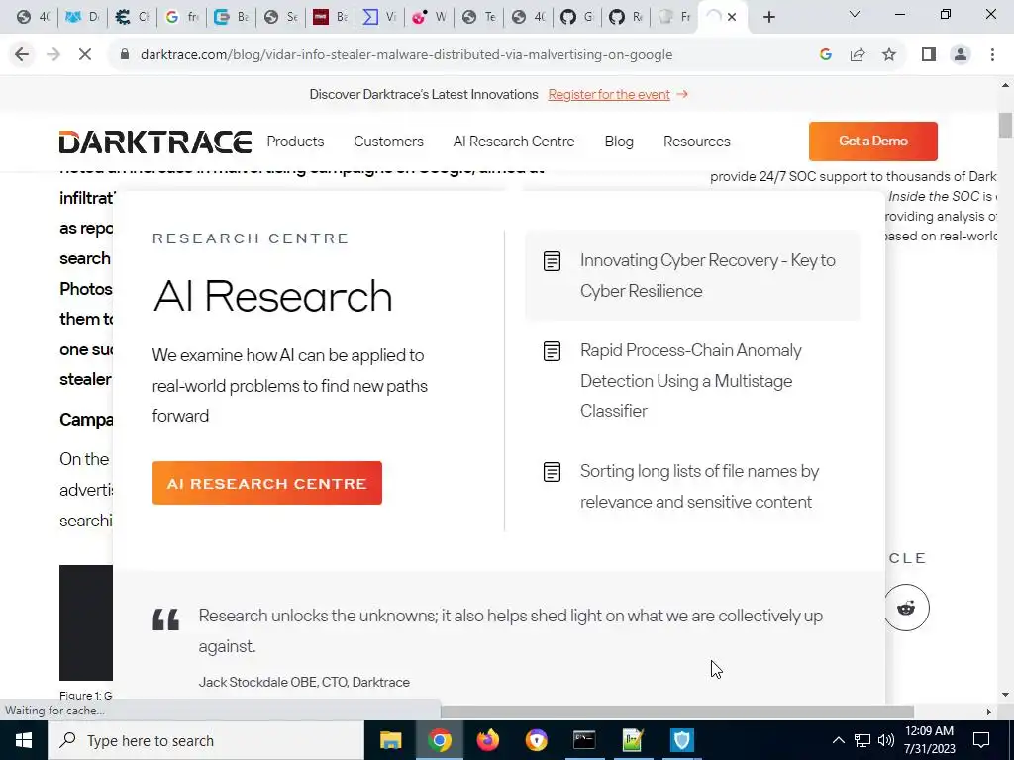
Task: Open the taskbar clock and date
Action: 929,740
